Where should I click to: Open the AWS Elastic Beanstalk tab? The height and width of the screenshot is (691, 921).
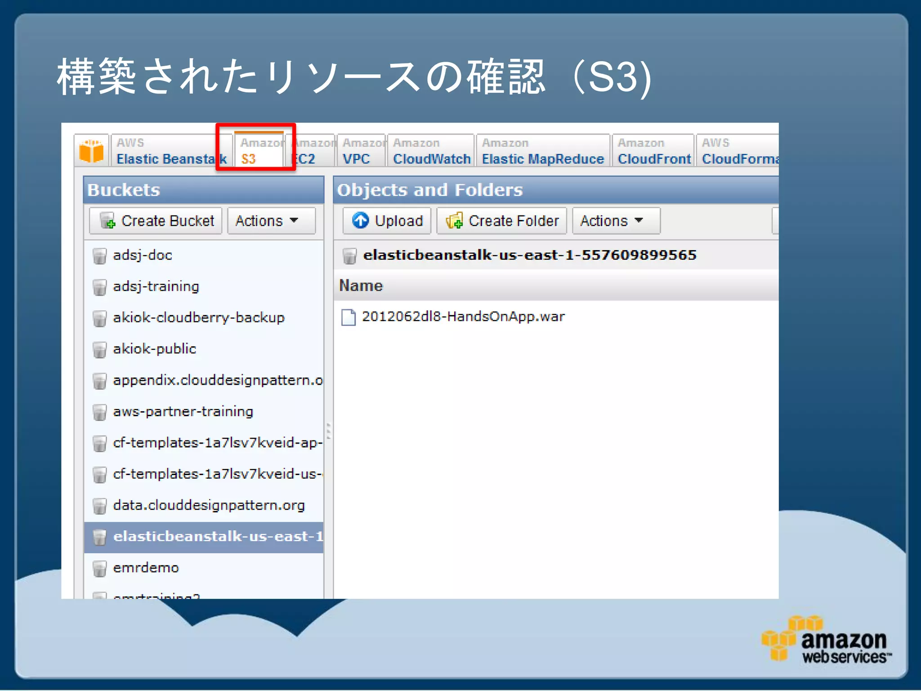click(171, 151)
